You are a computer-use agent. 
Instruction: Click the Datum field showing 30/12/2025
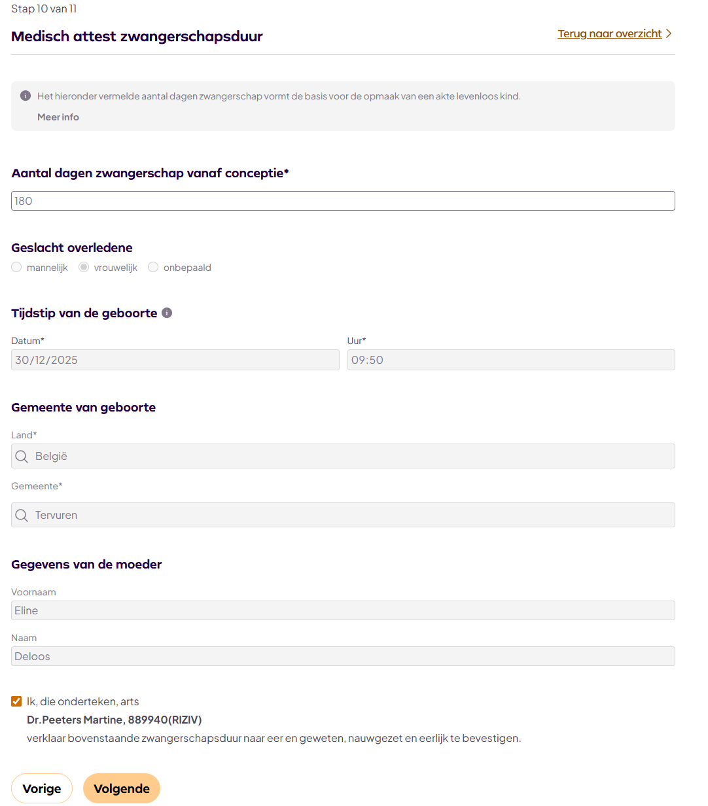175,360
